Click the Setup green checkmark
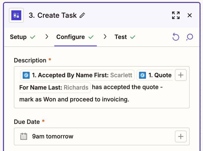This screenshot has height=151, width=203. pyautogui.click(x=33, y=37)
